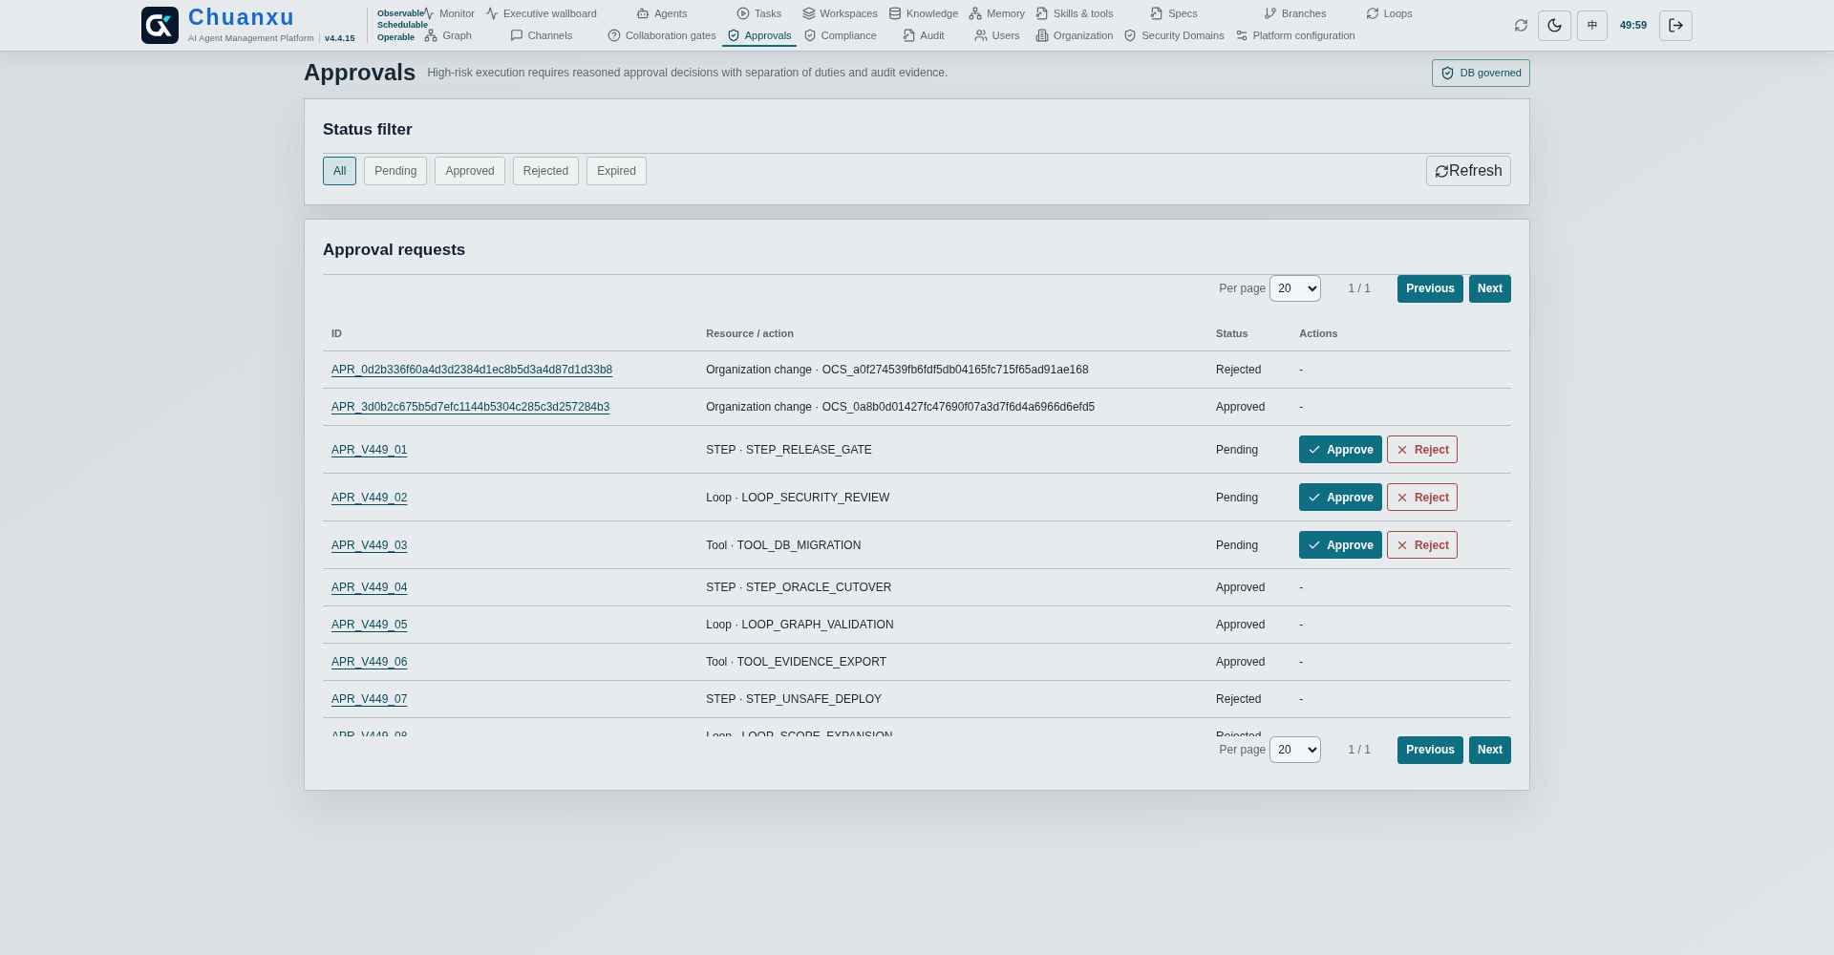The height and width of the screenshot is (955, 1834).
Task: Open approval link APR_V449_06
Action: (369, 662)
